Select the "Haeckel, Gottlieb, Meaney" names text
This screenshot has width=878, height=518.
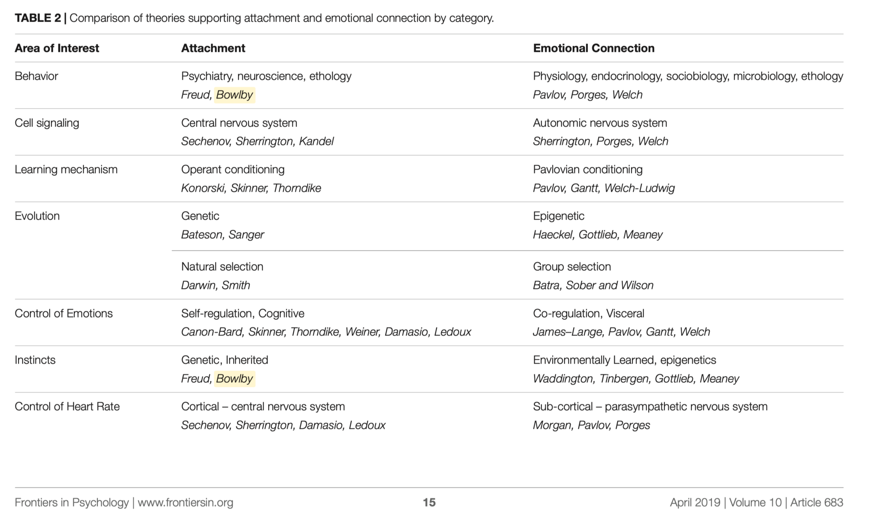coord(597,235)
